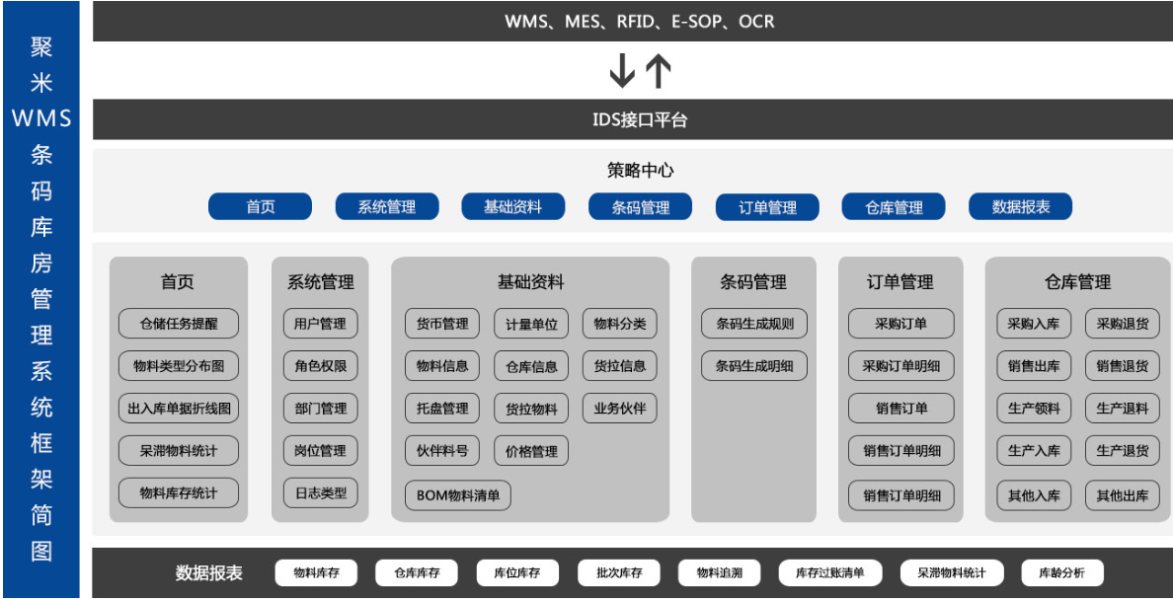Select the blue 数据报表 pill
The height and width of the screenshot is (602, 1173).
click(x=1020, y=206)
